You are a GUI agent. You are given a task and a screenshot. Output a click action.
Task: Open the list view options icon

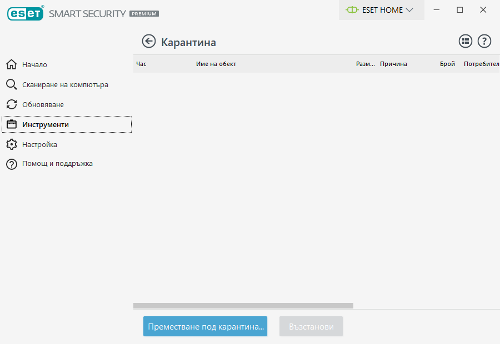point(465,42)
